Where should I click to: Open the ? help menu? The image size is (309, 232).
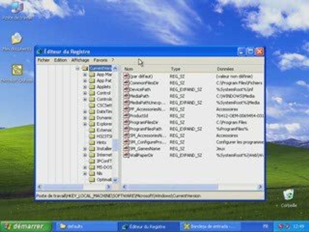[113, 60]
